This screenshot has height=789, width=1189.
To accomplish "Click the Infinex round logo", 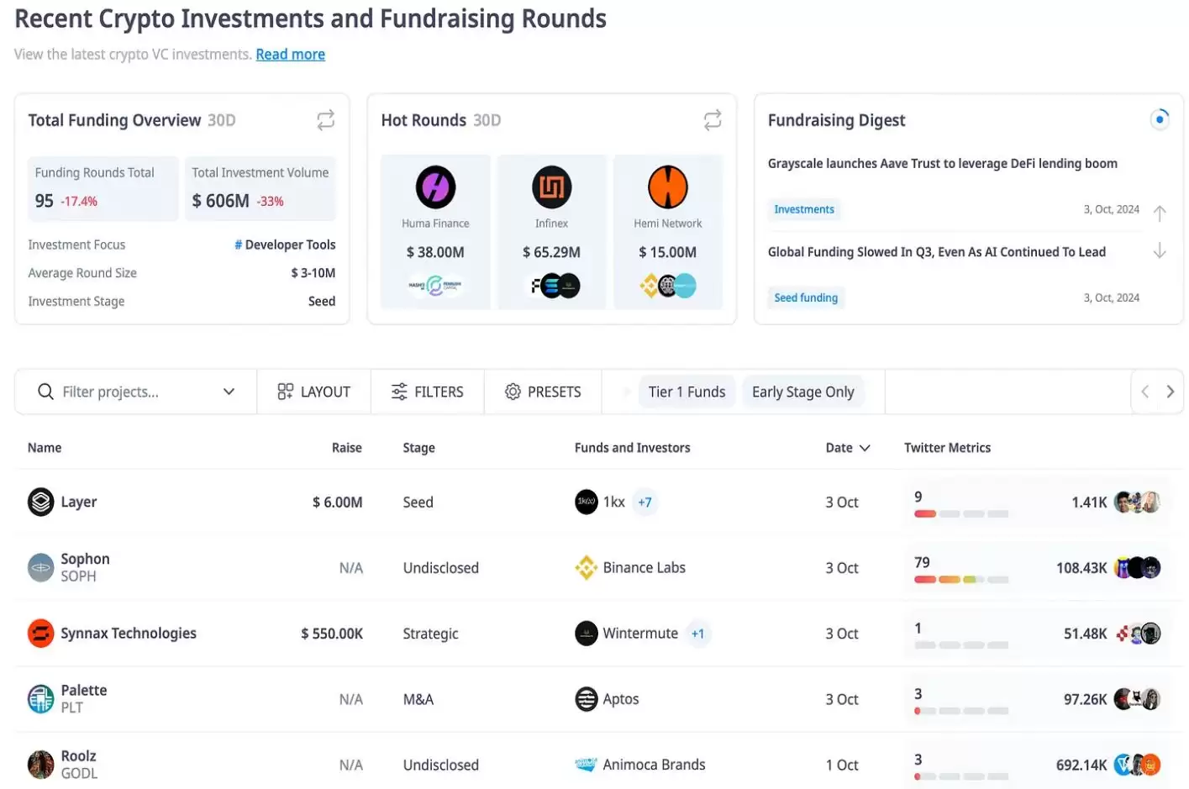I will click(x=551, y=187).
